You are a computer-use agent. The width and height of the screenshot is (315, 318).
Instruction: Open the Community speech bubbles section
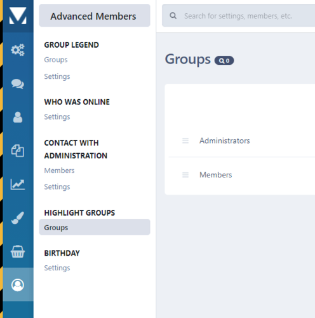pos(18,84)
